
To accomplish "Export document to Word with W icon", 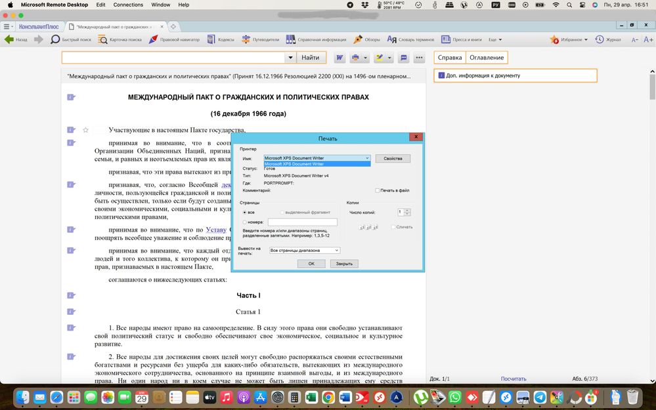I will [339, 58].
